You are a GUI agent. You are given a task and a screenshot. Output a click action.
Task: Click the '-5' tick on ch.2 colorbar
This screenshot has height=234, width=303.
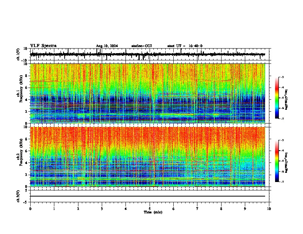(x=282, y=161)
